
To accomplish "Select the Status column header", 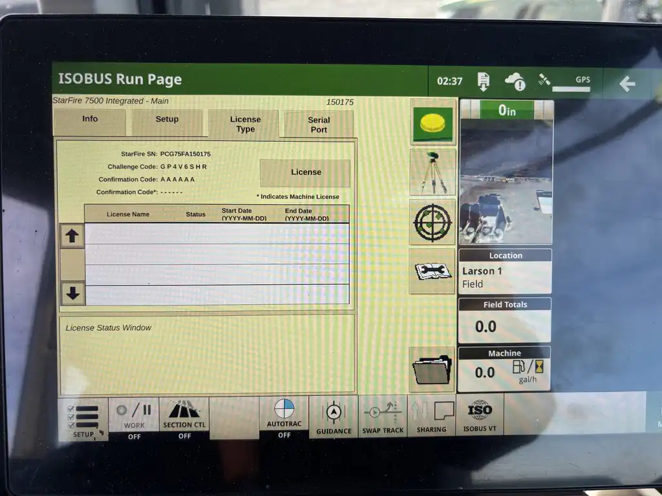I will (x=195, y=214).
